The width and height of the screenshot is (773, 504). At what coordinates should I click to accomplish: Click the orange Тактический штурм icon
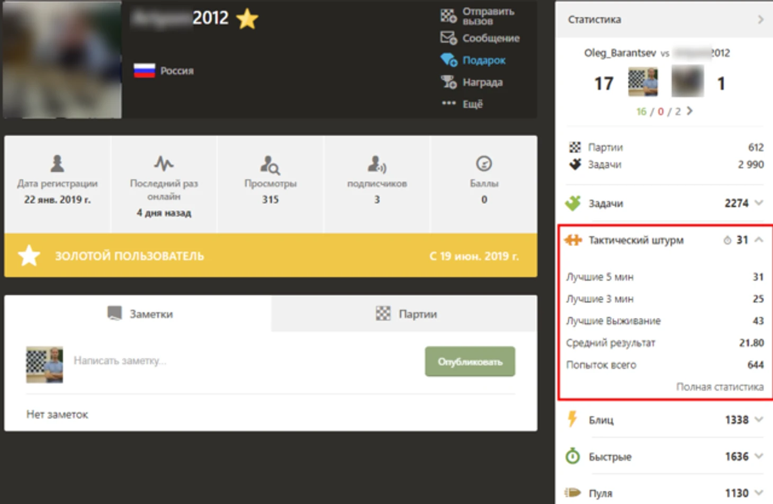[573, 240]
